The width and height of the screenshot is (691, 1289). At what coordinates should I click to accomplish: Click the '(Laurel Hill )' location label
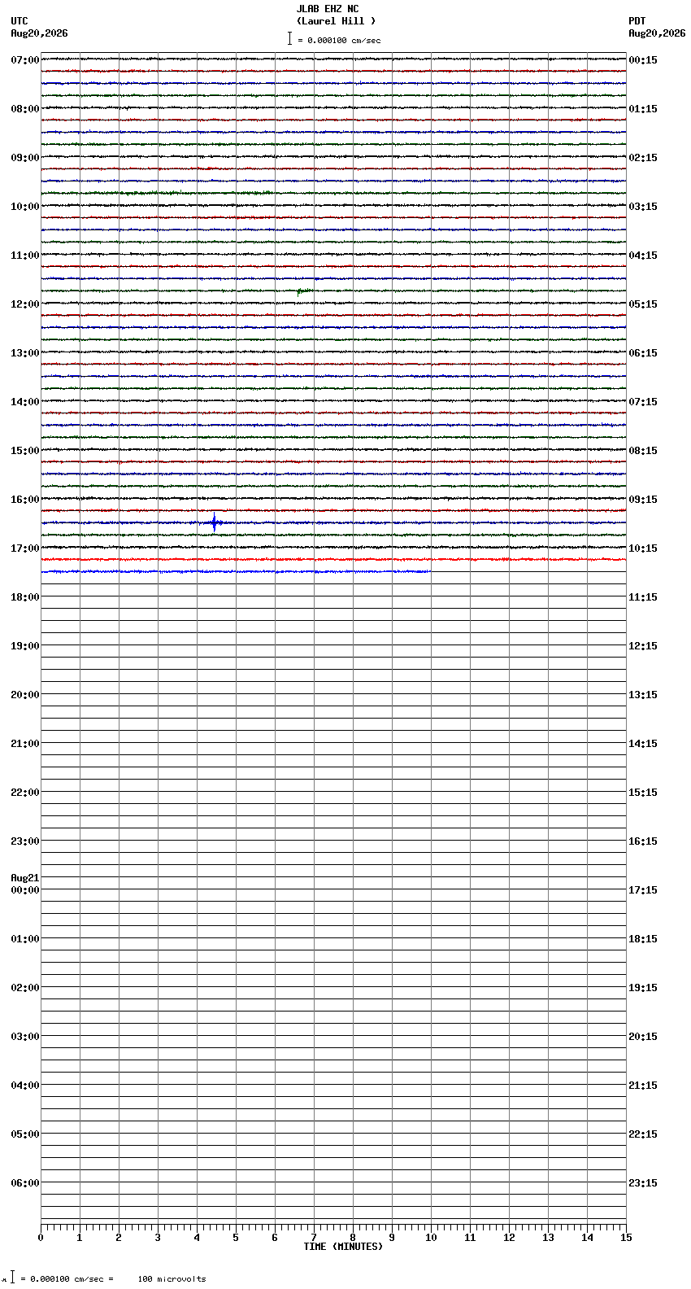(x=336, y=21)
